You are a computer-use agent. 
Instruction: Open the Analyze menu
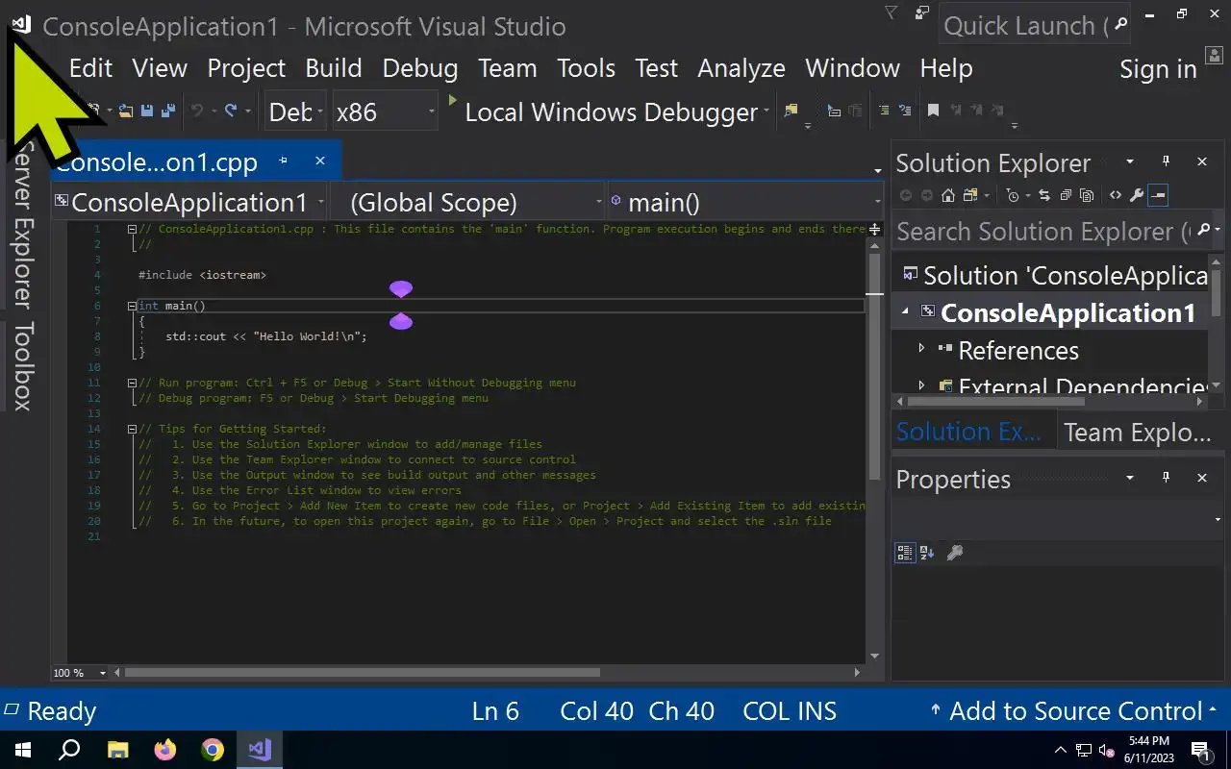click(741, 68)
